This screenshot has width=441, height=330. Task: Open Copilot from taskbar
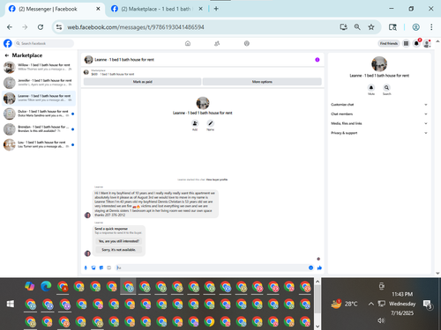point(30,286)
